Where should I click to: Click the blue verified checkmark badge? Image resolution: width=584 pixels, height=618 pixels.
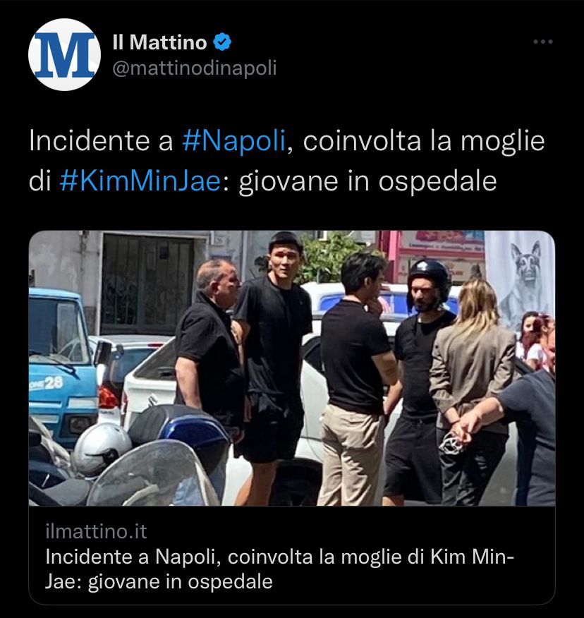point(222,42)
